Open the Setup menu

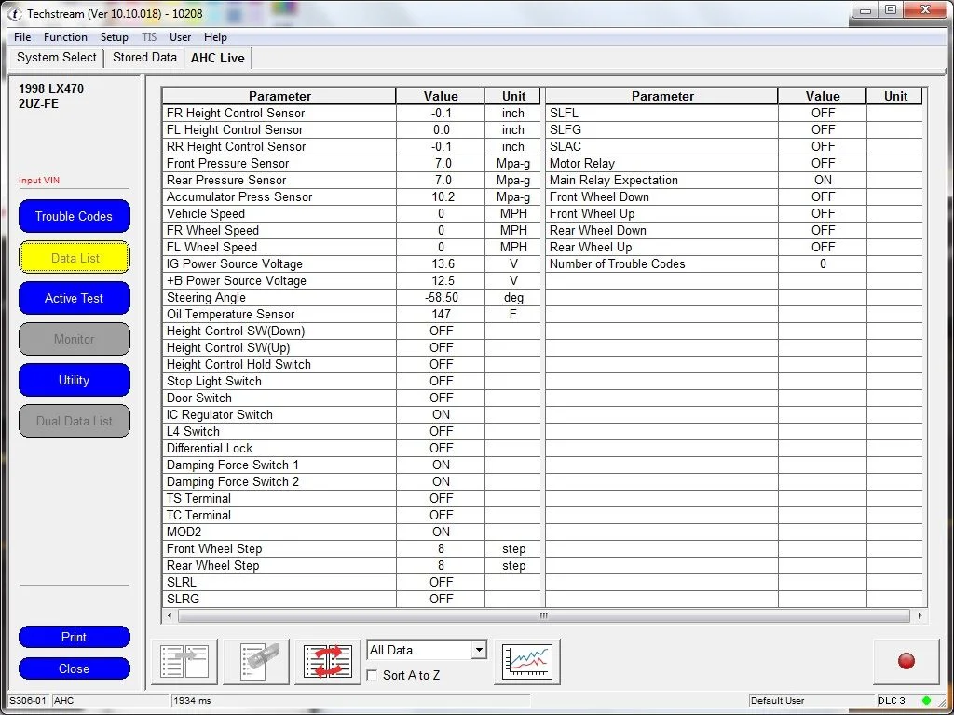[x=115, y=37]
